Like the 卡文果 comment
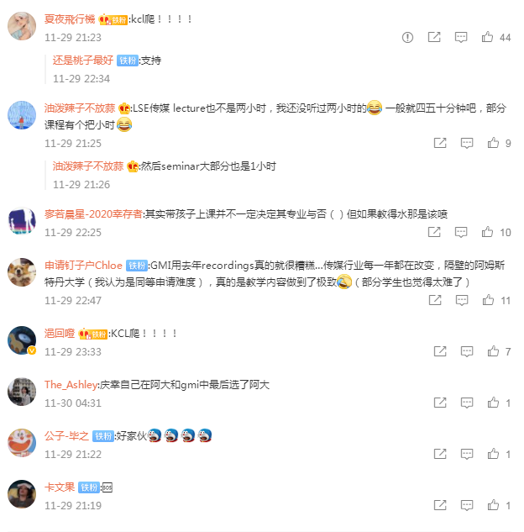Image resolution: width=524 pixels, height=532 pixels. (493, 505)
